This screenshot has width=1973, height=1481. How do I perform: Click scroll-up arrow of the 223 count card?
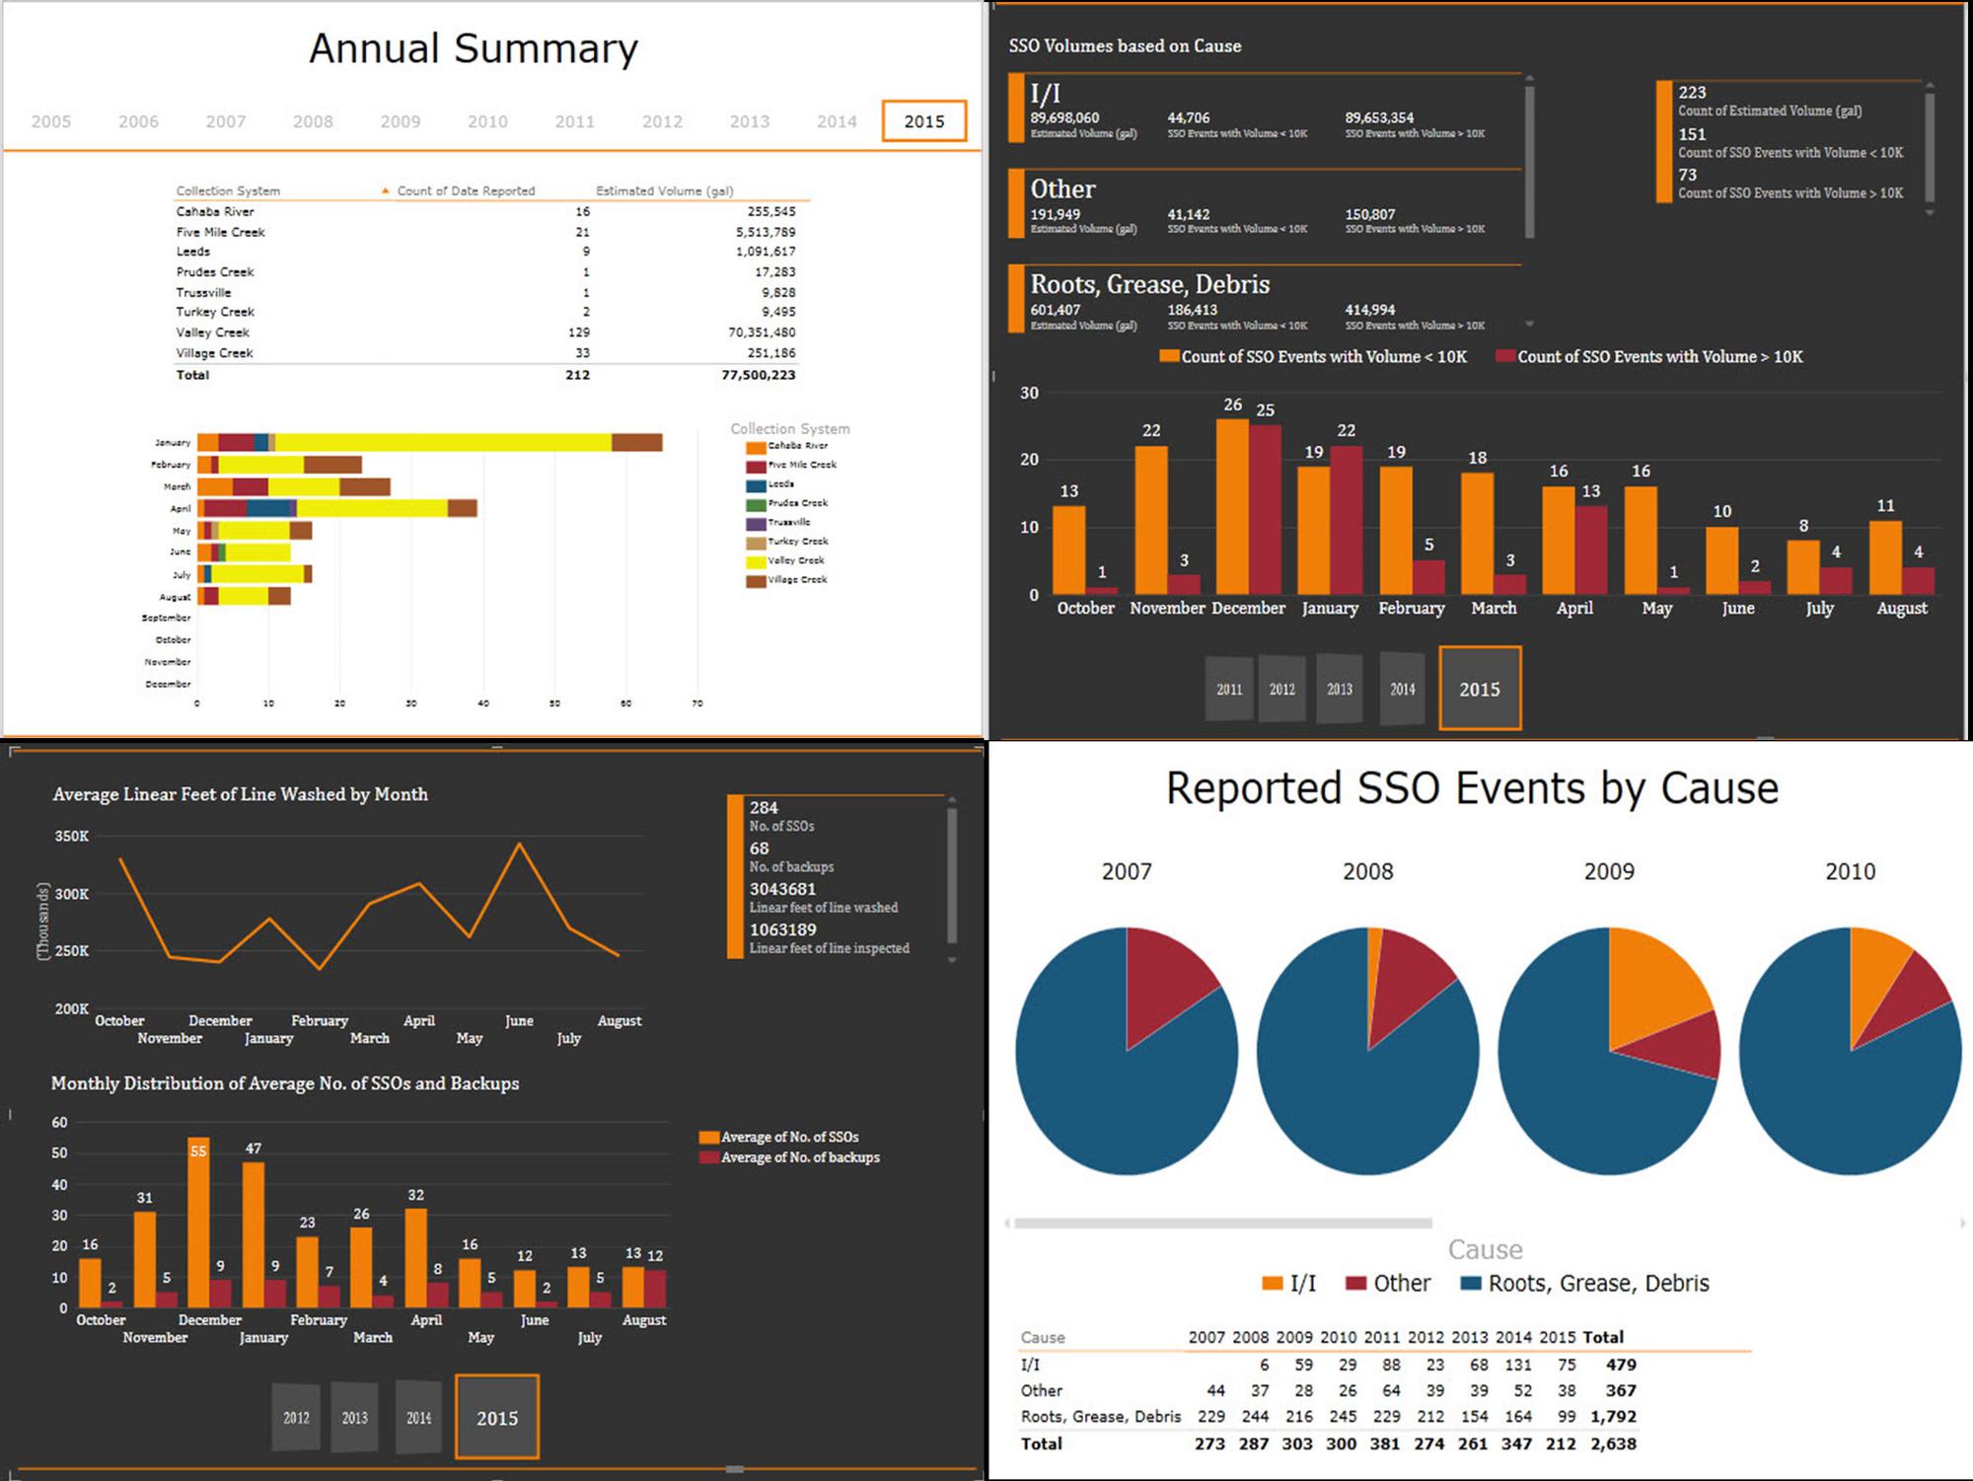click(1930, 86)
